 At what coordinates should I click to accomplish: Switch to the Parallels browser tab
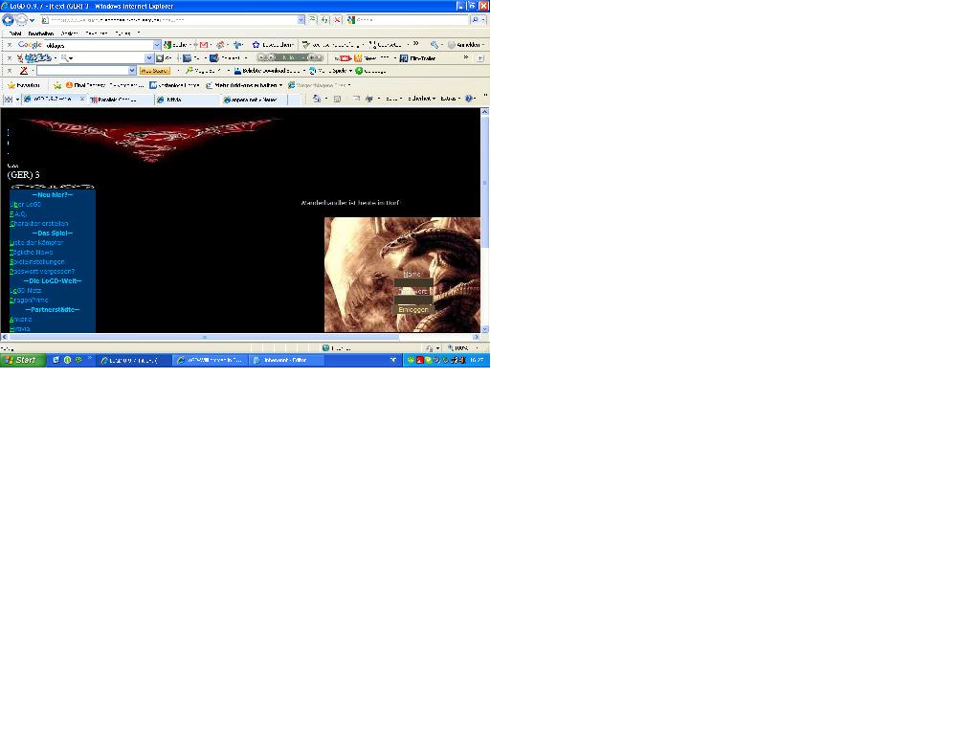(120, 100)
